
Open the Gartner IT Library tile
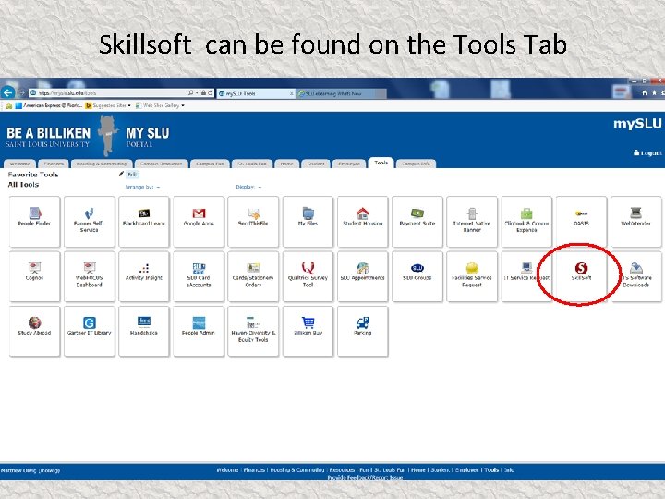click(x=89, y=331)
